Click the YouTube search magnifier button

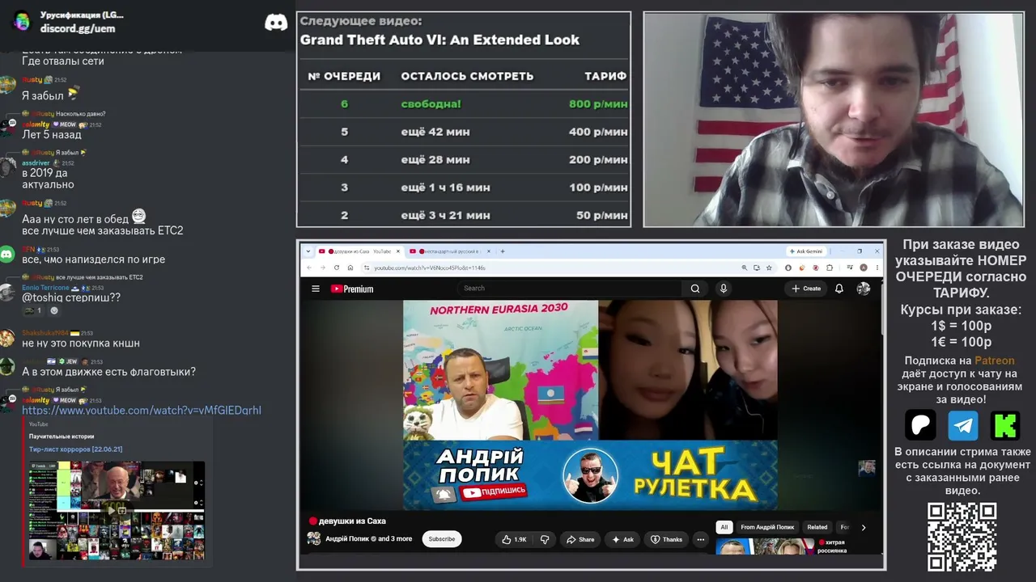point(695,289)
